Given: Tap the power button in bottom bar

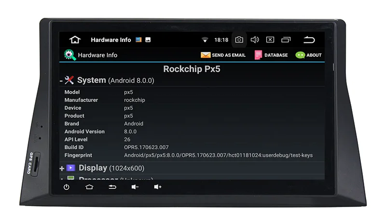Looking at the screenshot, I should [x=67, y=187].
